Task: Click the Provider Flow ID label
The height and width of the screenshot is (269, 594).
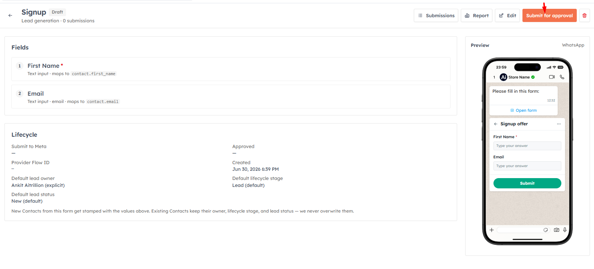Action: tap(30, 163)
